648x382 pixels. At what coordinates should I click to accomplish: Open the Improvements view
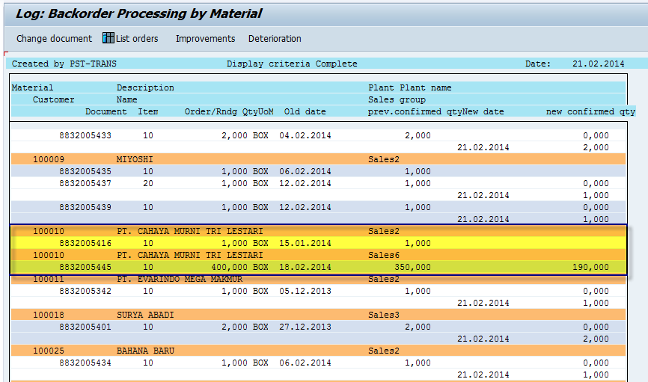click(x=205, y=38)
